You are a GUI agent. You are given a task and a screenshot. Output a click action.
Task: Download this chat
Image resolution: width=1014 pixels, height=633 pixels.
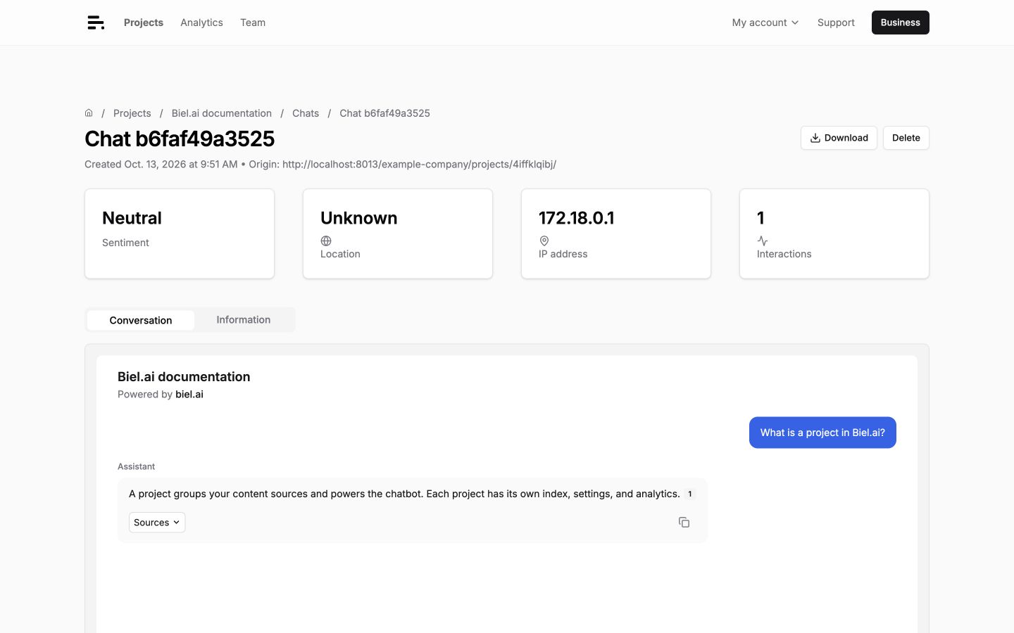(839, 138)
